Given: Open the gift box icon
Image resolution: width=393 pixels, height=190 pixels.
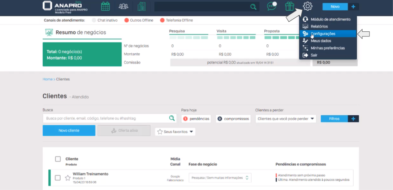Looking at the screenshot, I should [x=289, y=6].
